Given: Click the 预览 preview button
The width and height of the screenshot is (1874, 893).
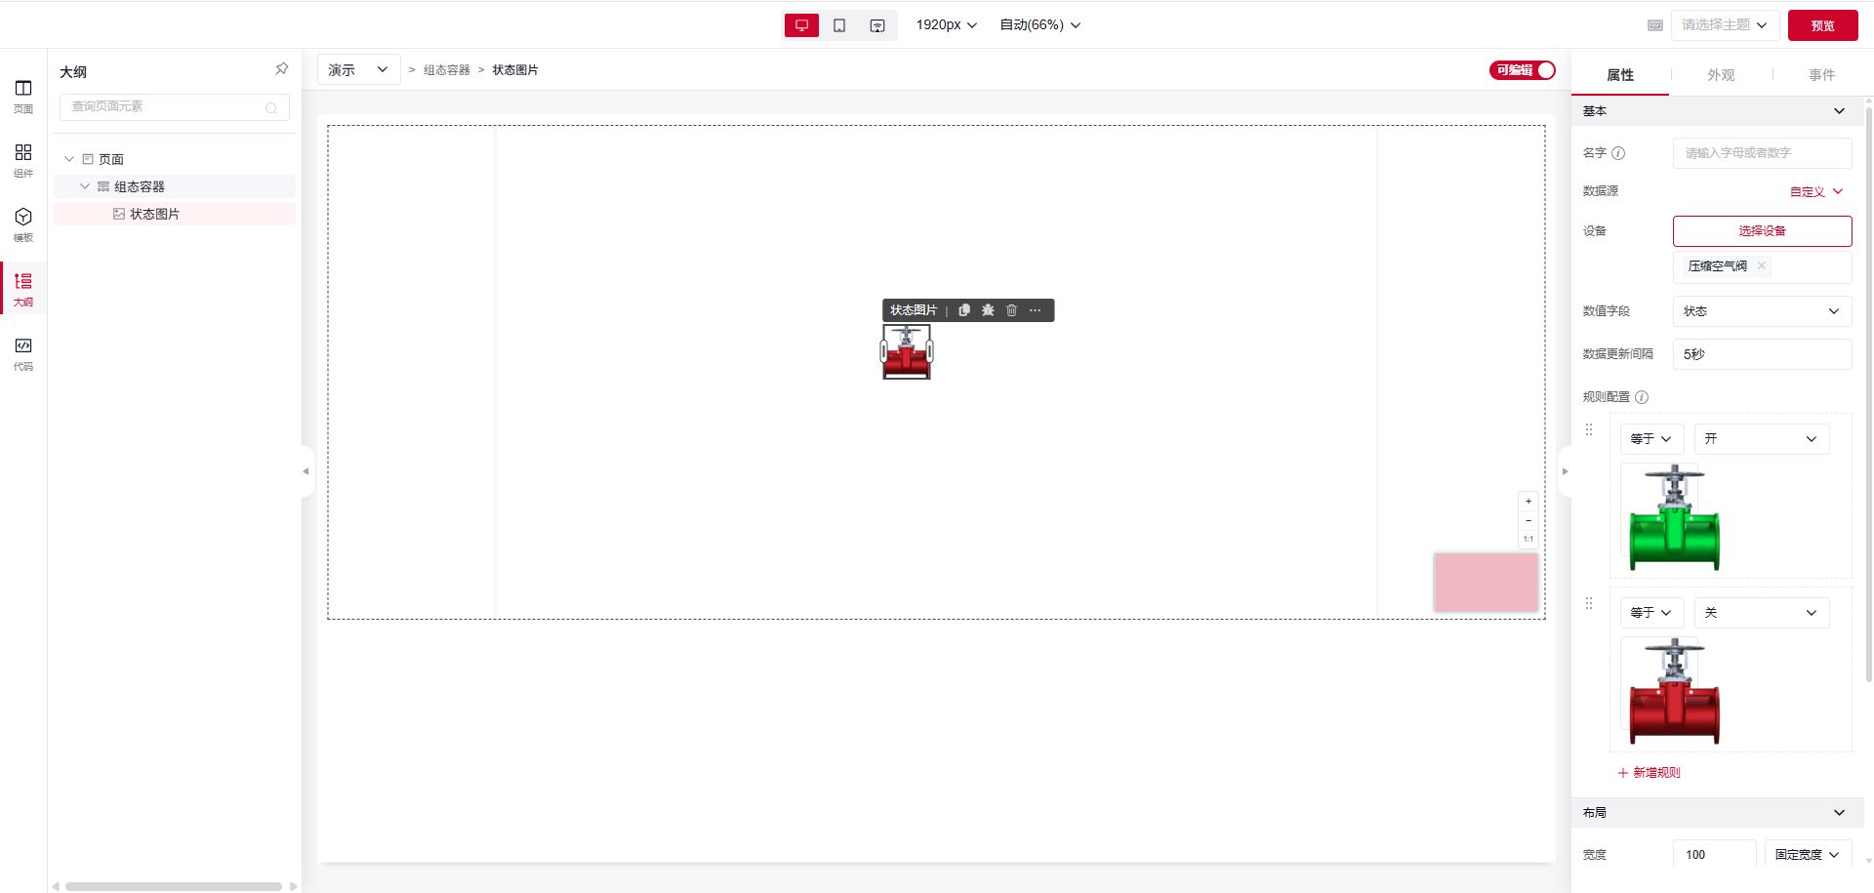Looking at the screenshot, I should [1821, 25].
